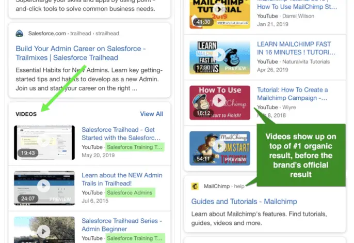Play the 41:30 MailChimp Tutorial video

pyautogui.click(x=220, y=14)
